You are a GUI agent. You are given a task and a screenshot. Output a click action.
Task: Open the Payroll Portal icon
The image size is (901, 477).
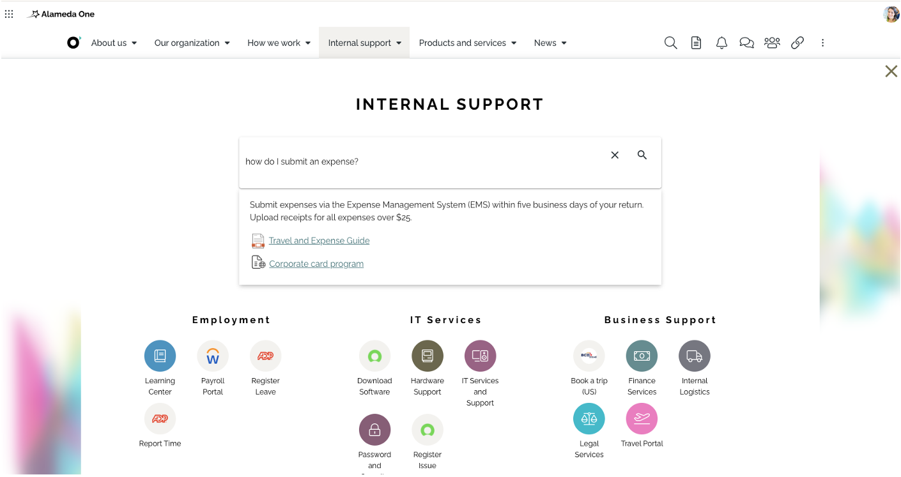(213, 356)
